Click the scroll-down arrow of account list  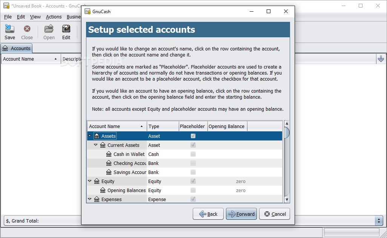coord(287,200)
